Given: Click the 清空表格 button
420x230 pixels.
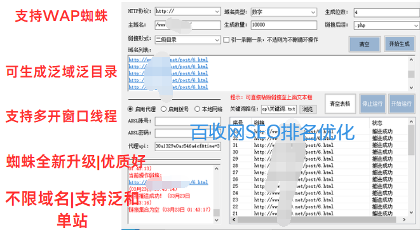Looking at the screenshot, I should click(340, 104).
